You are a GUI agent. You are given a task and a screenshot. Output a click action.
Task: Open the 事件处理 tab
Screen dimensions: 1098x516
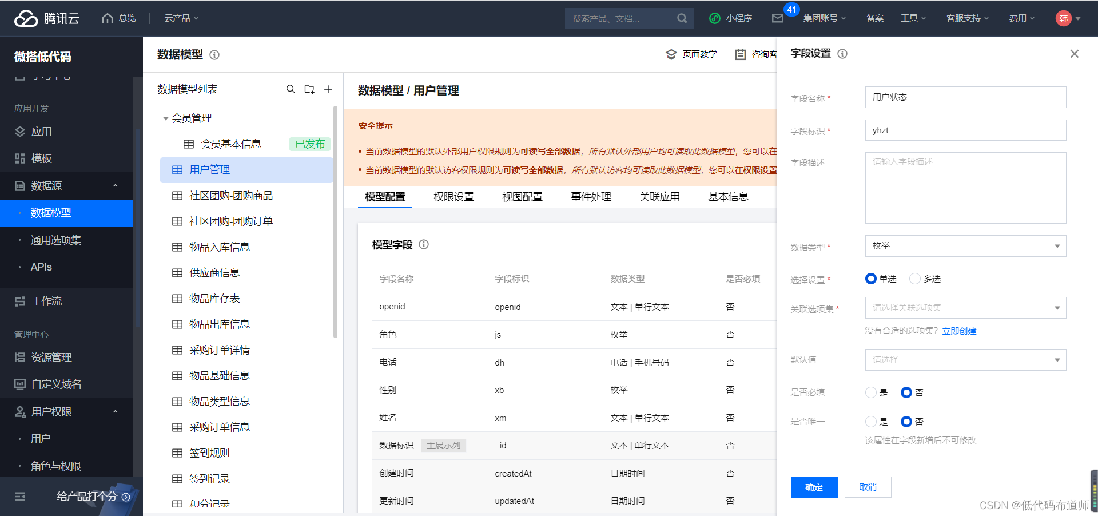pos(591,196)
